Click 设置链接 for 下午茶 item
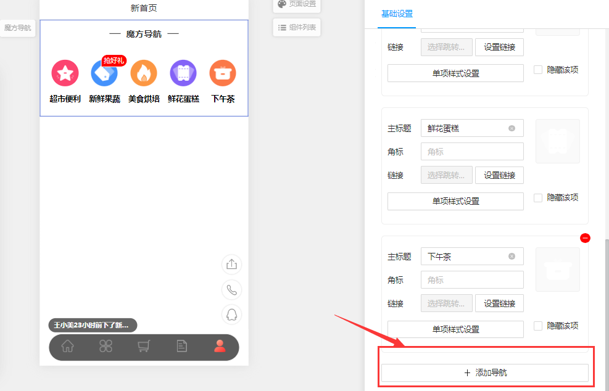The image size is (609, 391). coord(499,303)
